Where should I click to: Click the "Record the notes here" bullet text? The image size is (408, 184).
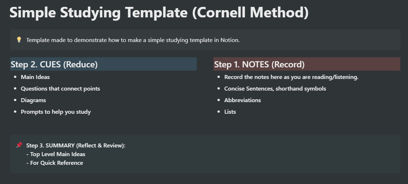click(291, 77)
